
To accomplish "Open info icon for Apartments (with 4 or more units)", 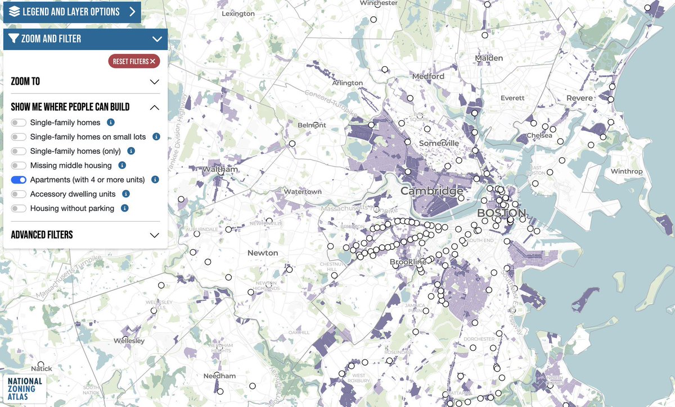I will [x=155, y=180].
